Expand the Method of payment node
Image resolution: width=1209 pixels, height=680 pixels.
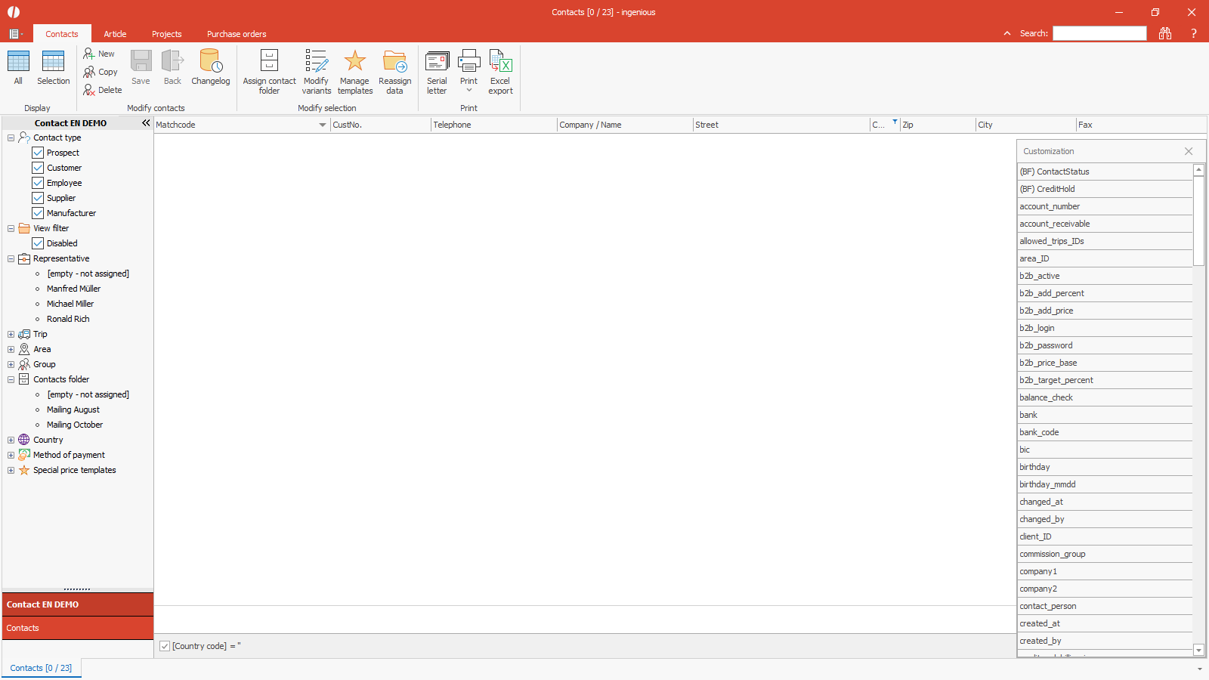tap(11, 455)
